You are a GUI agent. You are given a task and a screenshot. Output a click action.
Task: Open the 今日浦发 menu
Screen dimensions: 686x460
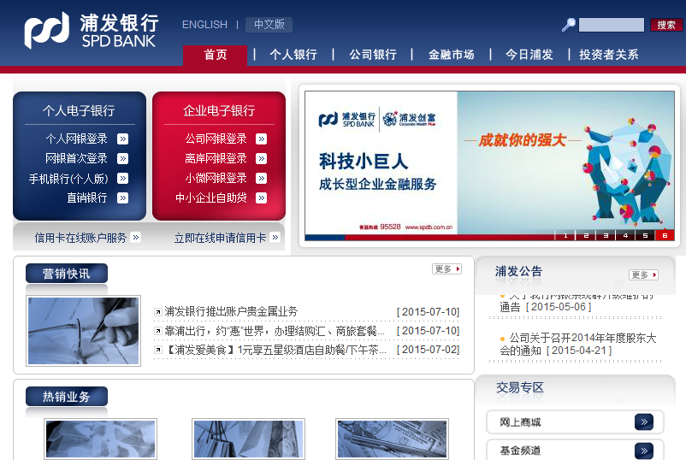529,55
